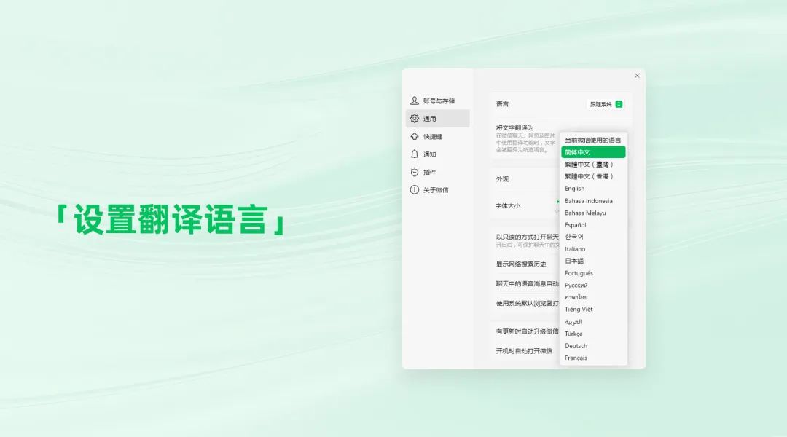Click the 将文字翻译为 setting label

click(515, 127)
